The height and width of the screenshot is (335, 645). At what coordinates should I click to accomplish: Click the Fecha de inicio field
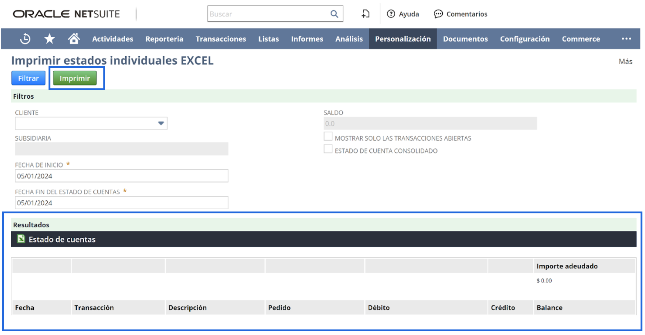coord(122,176)
